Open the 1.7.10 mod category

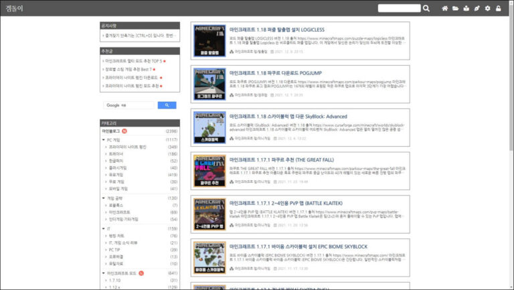[114, 280]
